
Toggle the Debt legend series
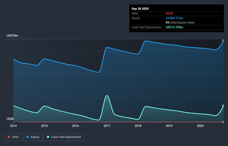(13, 137)
